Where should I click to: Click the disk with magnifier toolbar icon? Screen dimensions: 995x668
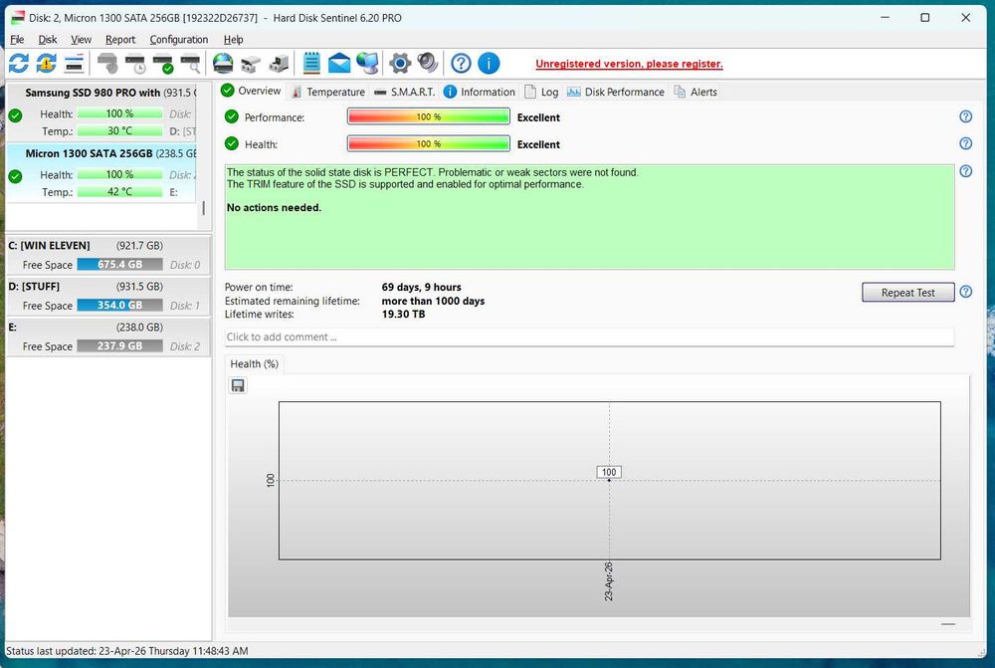click(x=191, y=64)
